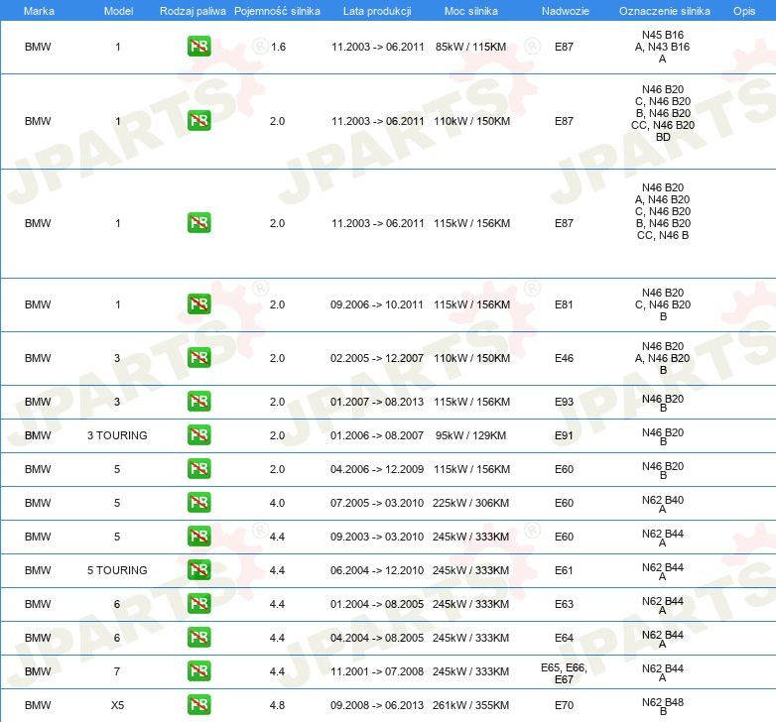Click the Model column header
Screen dimensions: 776x722
point(118,10)
